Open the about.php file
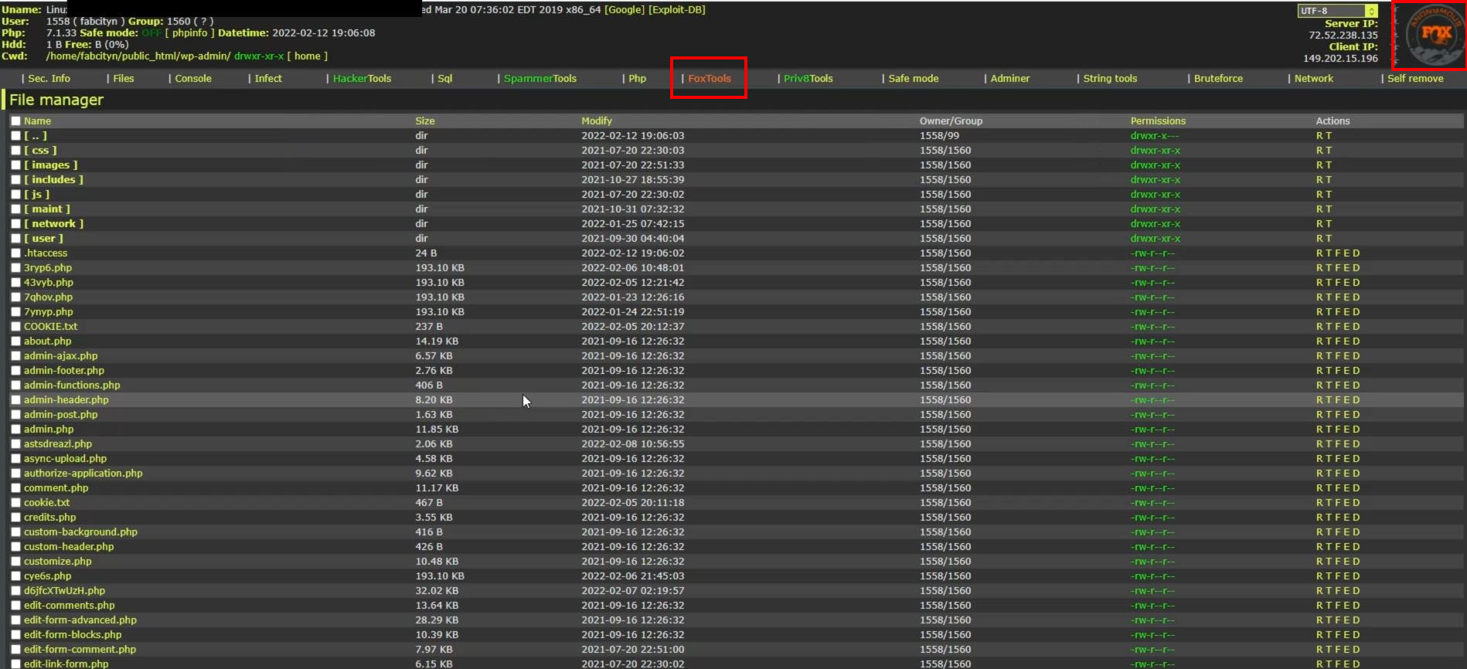Image resolution: width=1467 pixels, height=669 pixels. tap(47, 341)
